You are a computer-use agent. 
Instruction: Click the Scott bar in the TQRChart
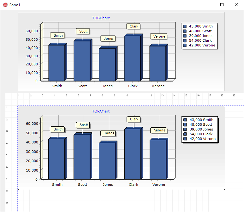pos(82,157)
